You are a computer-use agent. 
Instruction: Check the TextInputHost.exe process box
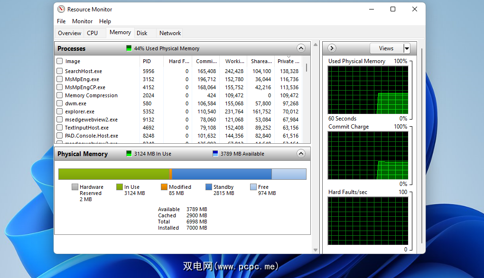pos(60,127)
